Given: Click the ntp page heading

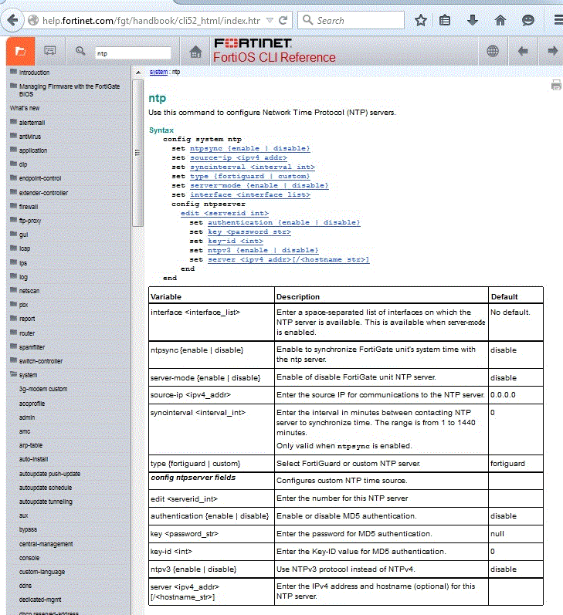Looking at the screenshot, I should click(x=158, y=98).
